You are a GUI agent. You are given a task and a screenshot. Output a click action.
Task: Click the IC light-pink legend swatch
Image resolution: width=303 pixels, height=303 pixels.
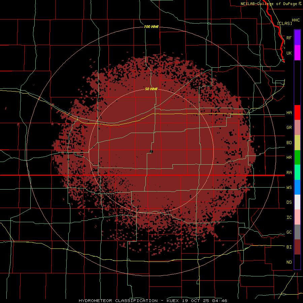pyautogui.click(x=297, y=217)
